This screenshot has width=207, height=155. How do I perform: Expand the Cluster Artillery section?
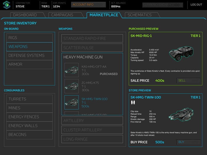coord(92,130)
